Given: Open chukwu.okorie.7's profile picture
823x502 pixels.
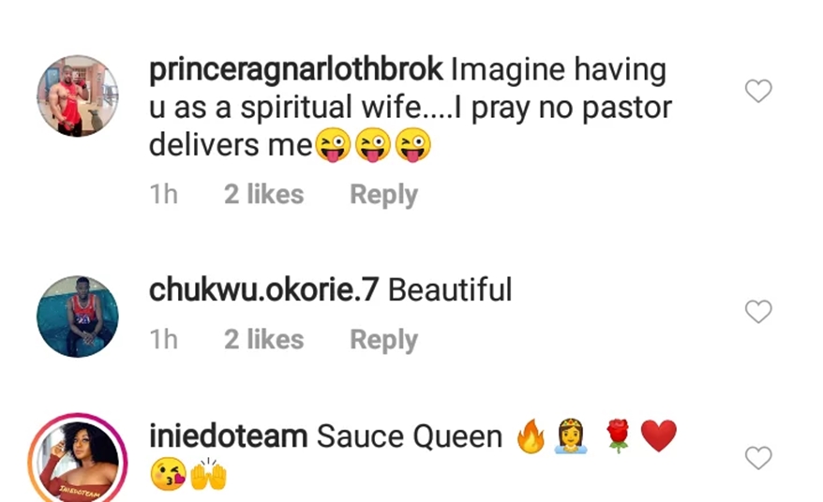Looking at the screenshot, I should coord(78,317).
